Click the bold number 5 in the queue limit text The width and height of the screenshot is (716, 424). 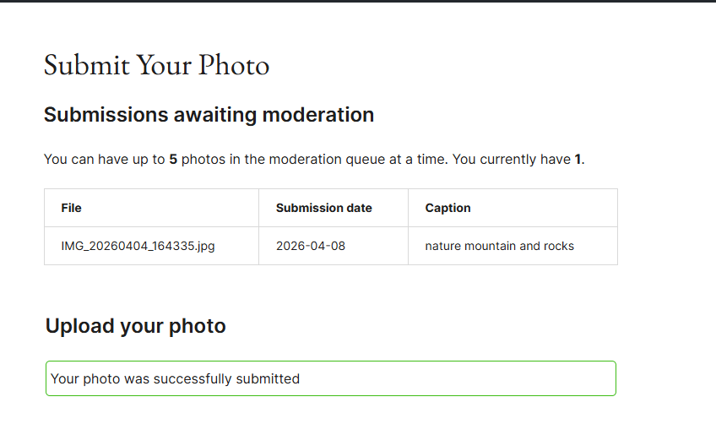(173, 160)
